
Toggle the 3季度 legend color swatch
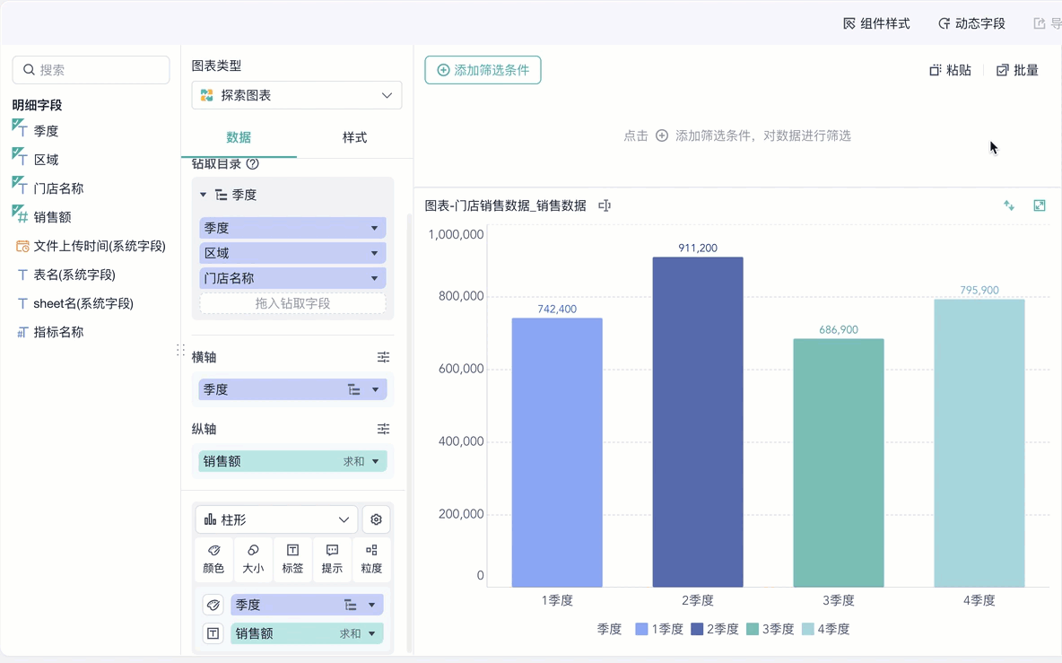[x=753, y=629]
